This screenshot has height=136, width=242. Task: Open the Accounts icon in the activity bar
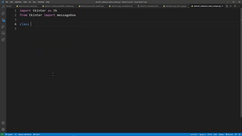[3, 123]
